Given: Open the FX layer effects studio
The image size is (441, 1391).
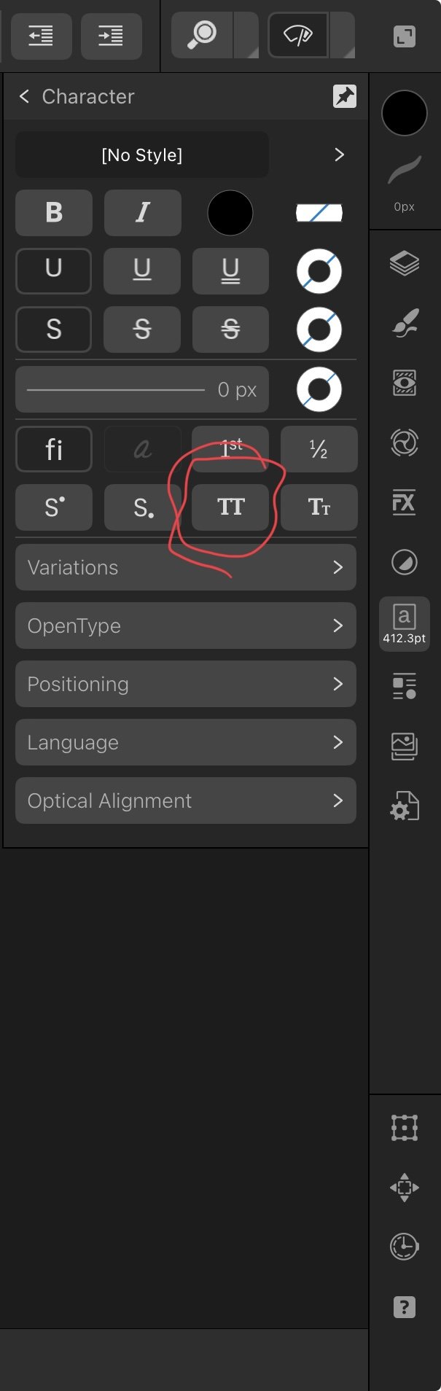Looking at the screenshot, I should 404,502.
